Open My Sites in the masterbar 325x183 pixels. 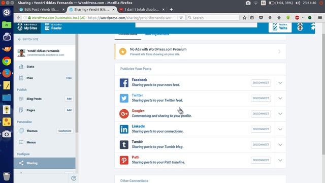tap(27, 28)
